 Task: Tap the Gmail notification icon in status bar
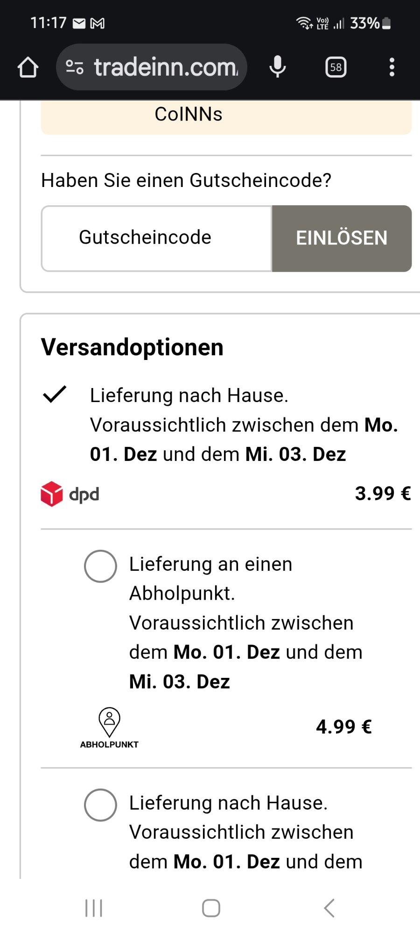pos(97,23)
